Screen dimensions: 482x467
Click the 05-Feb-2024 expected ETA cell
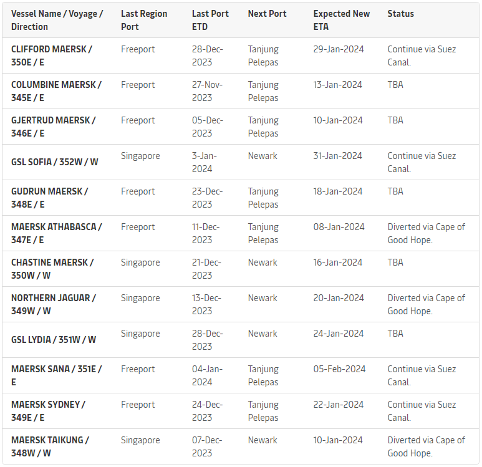(x=339, y=369)
